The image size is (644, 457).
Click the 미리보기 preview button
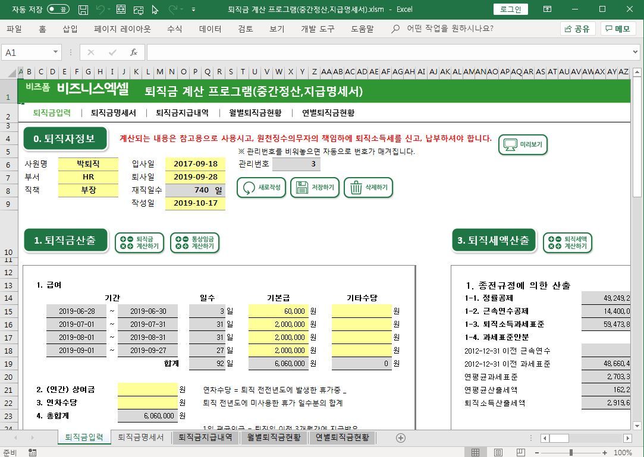523,144
